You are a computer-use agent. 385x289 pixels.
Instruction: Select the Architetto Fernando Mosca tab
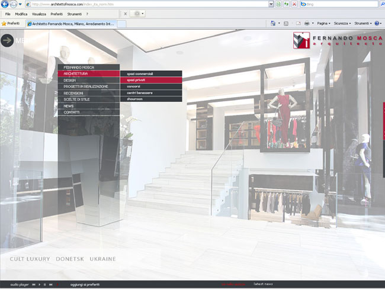(70, 24)
